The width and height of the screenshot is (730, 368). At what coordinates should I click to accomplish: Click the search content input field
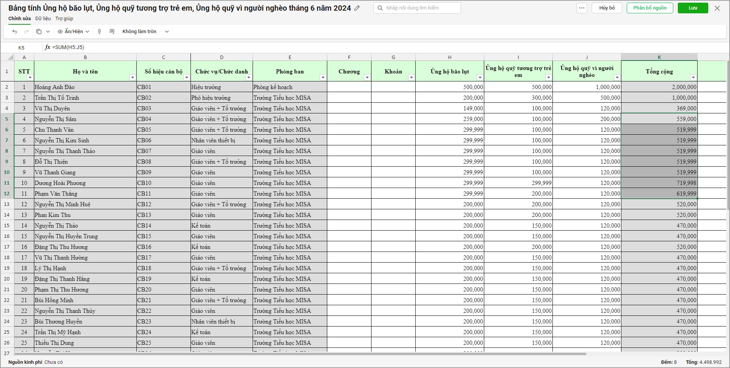417,8
